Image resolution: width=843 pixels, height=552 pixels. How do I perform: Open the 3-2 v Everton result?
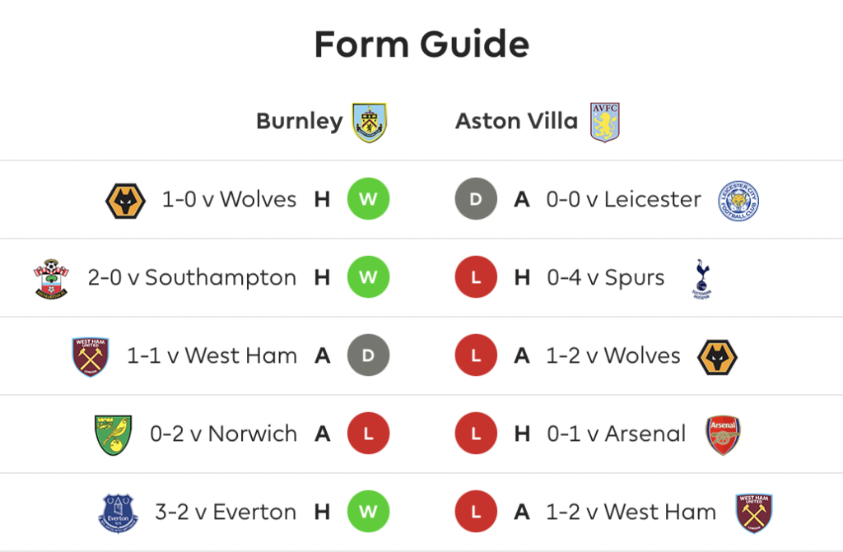pyautogui.click(x=226, y=513)
